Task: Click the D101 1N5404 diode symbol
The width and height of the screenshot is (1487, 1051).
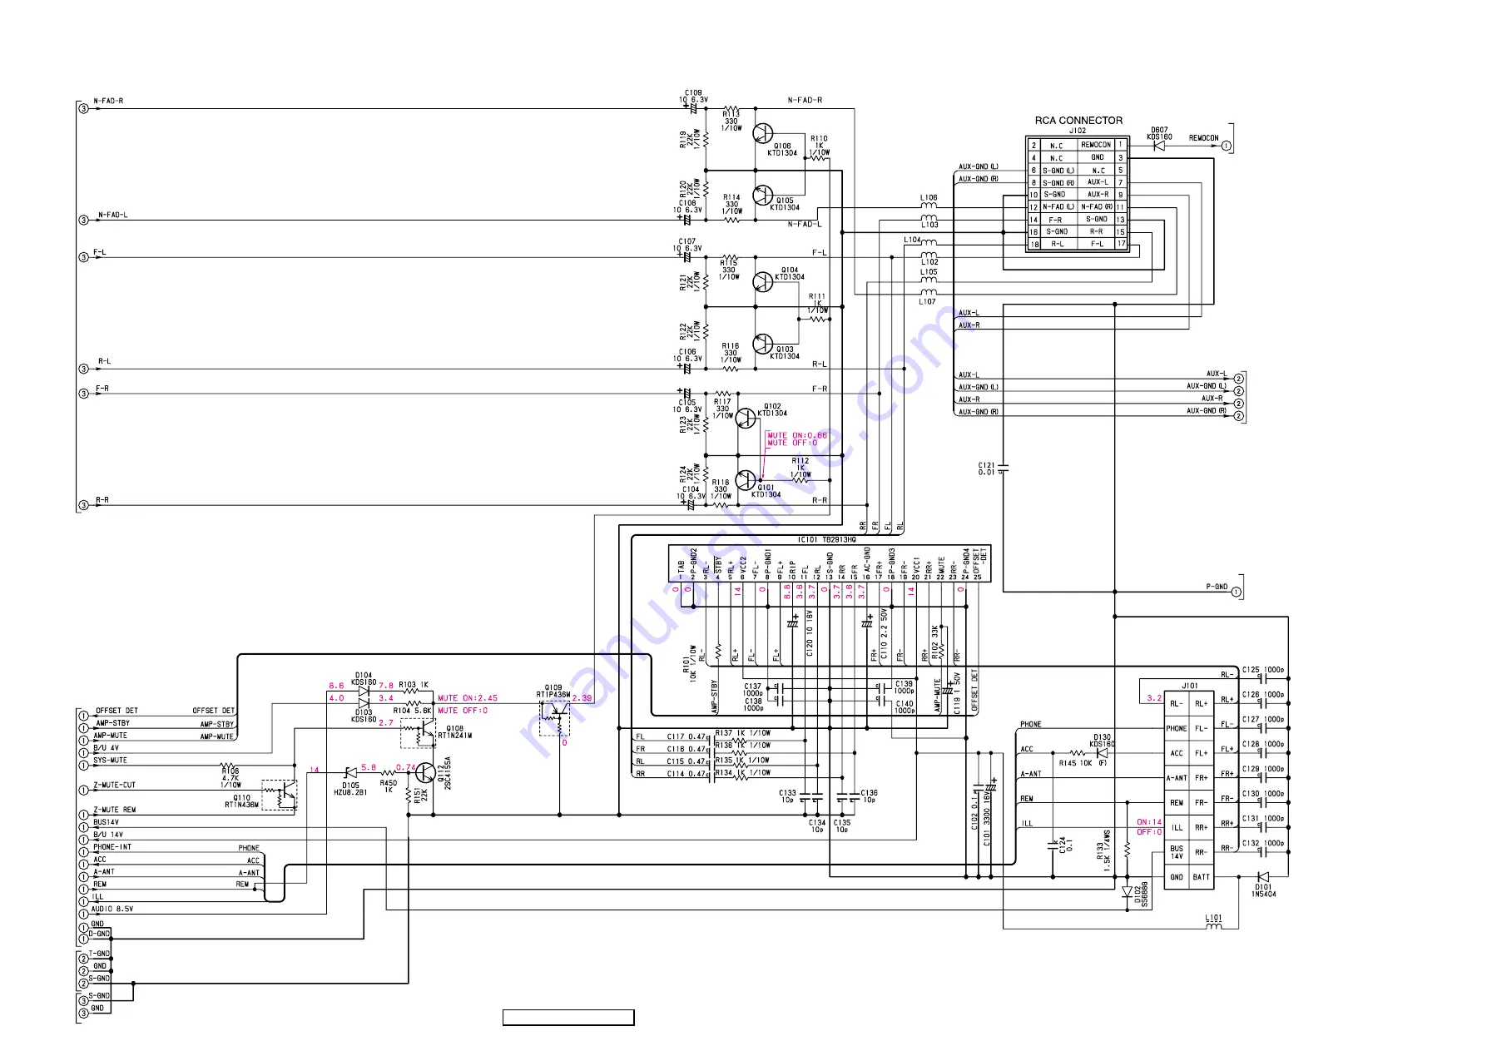Action: (1263, 877)
